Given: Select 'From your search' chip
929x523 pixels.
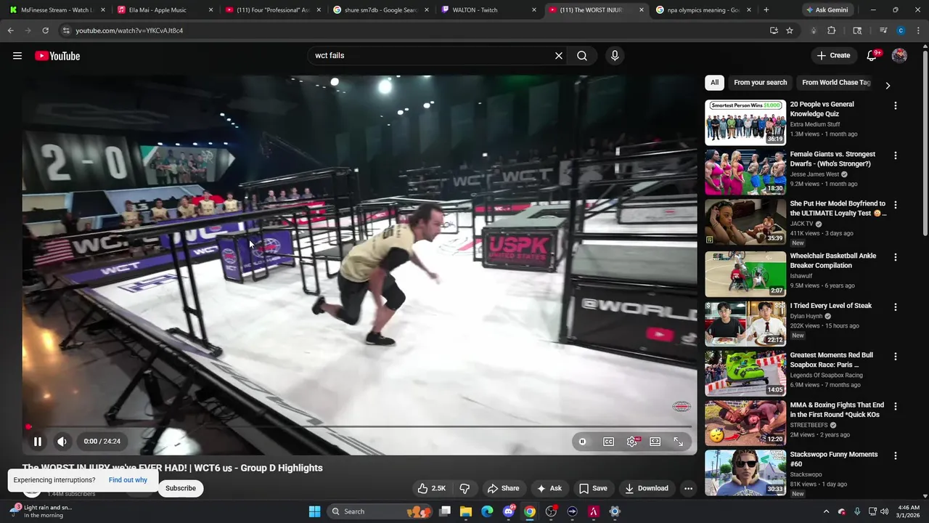Looking at the screenshot, I should pyautogui.click(x=760, y=83).
